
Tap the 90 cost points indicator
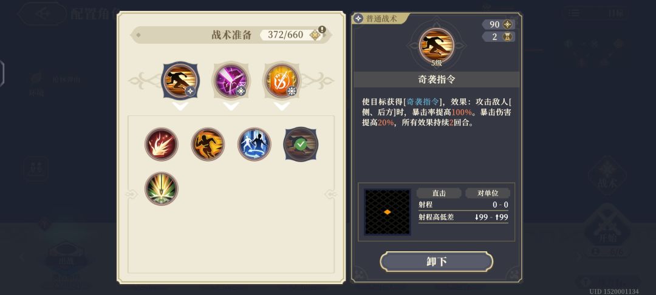pyautogui.click(x=498, y=25)
